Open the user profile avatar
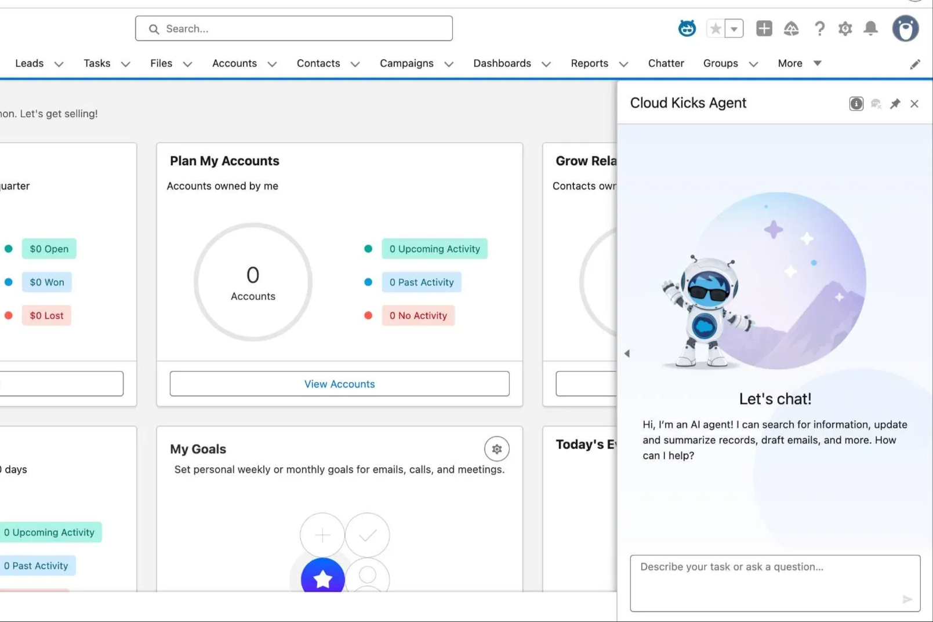Screen dimensions: 933x622 tap(906, 28)
